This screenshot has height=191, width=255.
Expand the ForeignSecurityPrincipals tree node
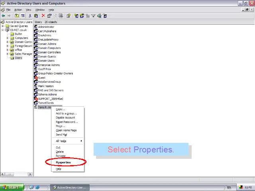tap(7, 46)
